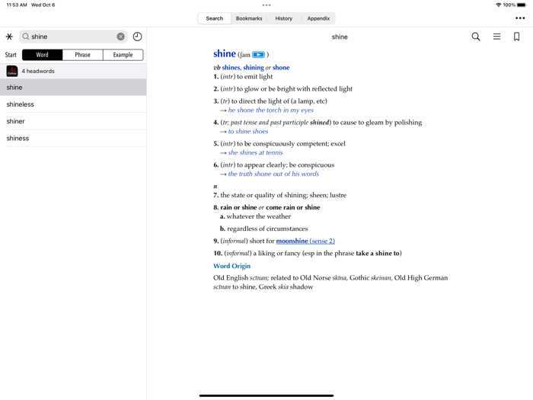Screen dimensions: 533x400
Task: Open the top-right more options menu
Action: coord(520,18)
